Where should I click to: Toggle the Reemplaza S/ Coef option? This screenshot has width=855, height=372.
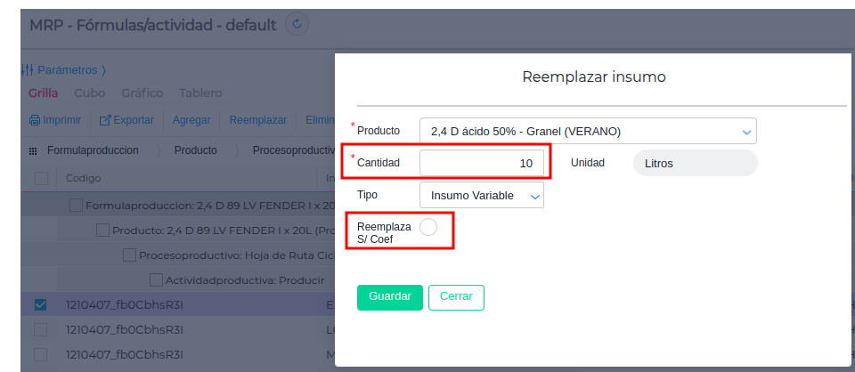428,227
